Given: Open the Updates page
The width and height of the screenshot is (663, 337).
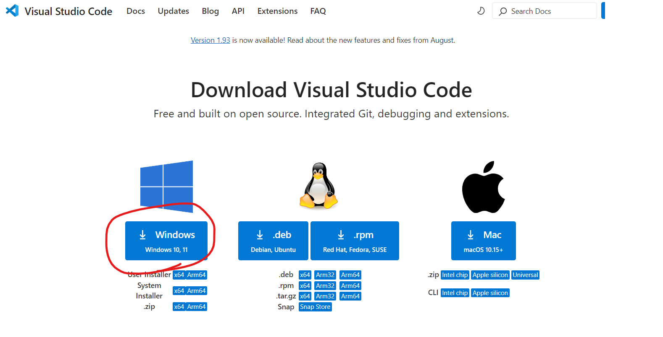Looking at the screenshot, I should pos(173,11).
